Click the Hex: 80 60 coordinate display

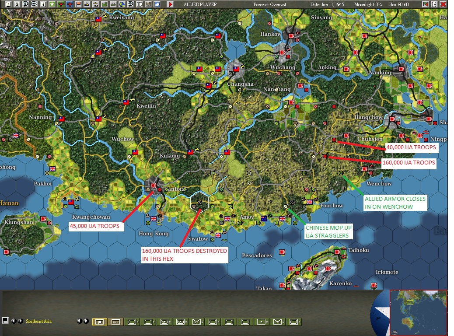(x=399, y=4)
